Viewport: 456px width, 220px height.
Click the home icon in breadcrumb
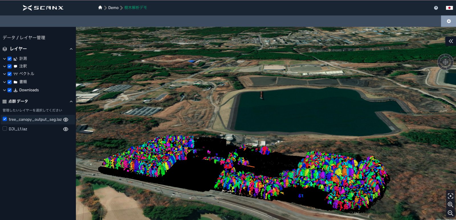point(100,8)
